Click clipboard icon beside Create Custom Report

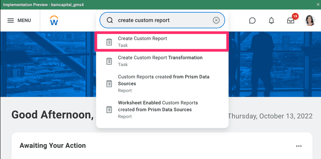point(109,42)
